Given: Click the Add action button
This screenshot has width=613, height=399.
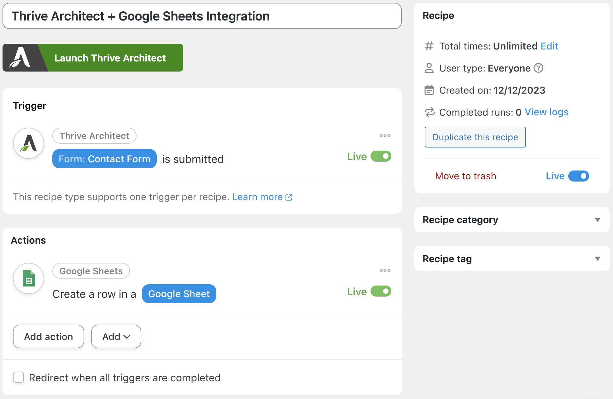Looking at the screenshot, I should (x=49, y=337).
